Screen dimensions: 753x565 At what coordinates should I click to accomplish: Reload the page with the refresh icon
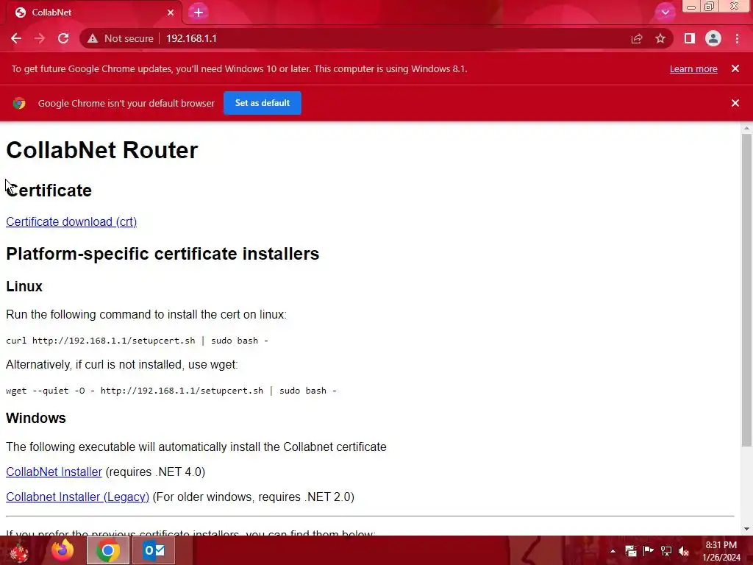pos(63,38)
